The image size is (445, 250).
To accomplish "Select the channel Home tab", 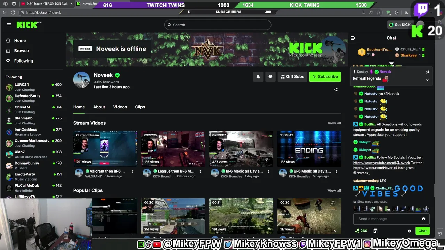I will [79, 107].
